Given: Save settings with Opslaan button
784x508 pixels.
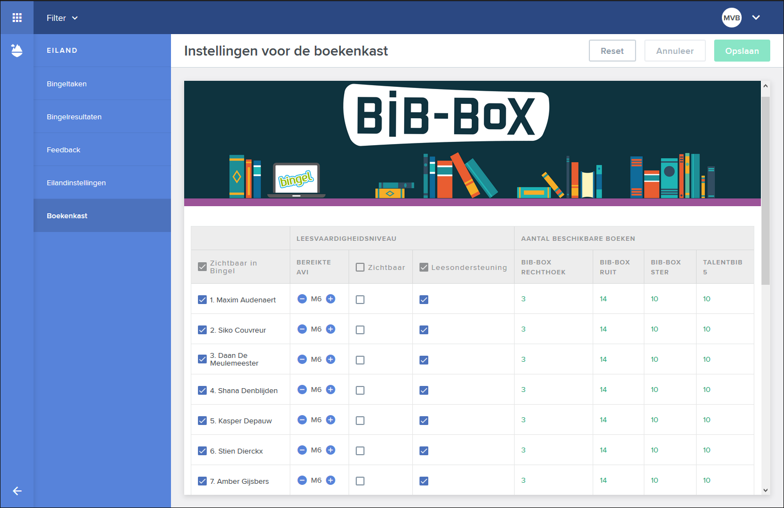Looking at the screenshot, I should pos(742,51).
